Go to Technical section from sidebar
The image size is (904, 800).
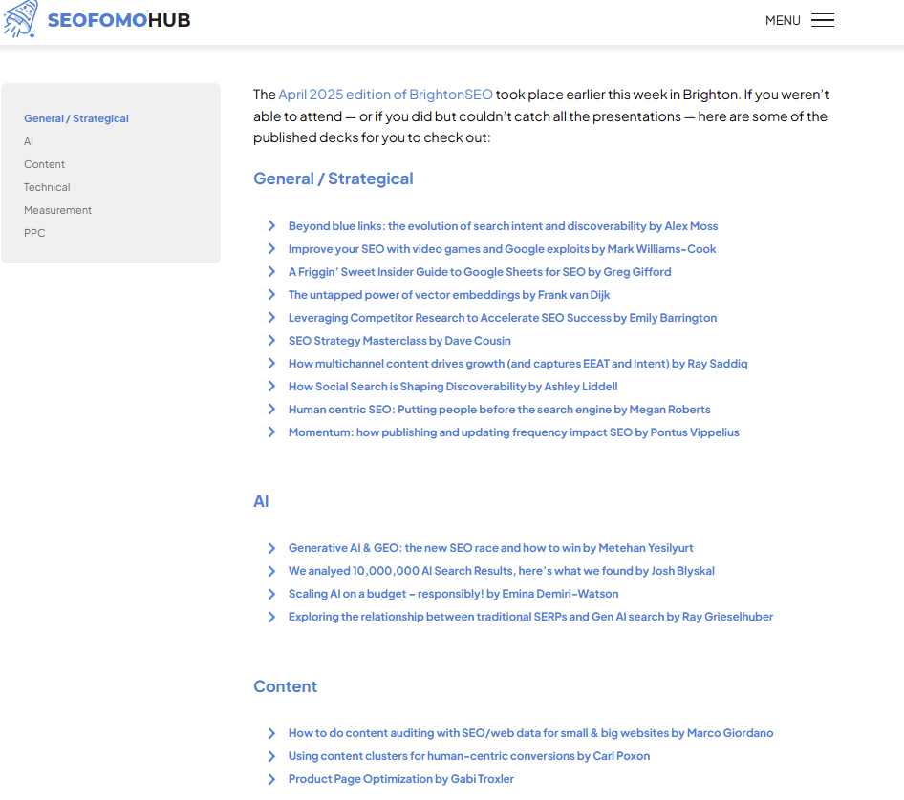coord(47,188)
